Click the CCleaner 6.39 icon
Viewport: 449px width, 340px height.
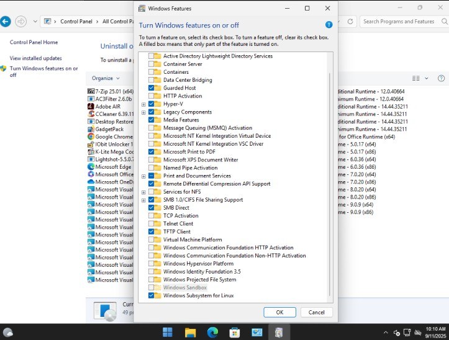pyautogui.click(x=91, y=114)
